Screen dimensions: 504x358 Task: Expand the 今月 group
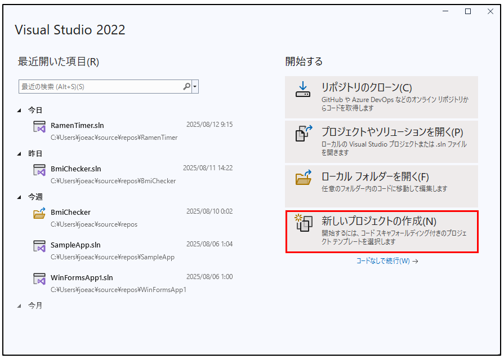(20, 306)
